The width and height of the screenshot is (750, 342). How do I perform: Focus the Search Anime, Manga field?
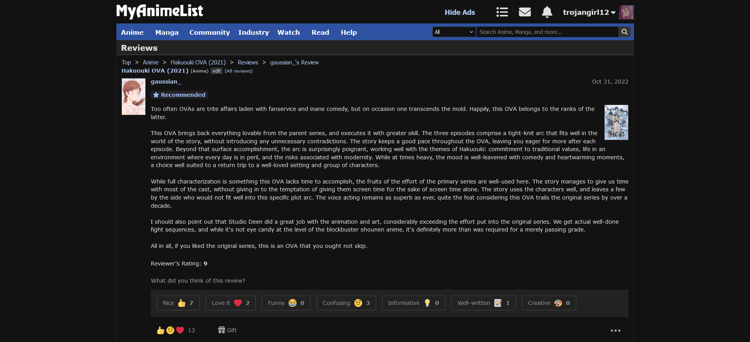pos(547,32)
